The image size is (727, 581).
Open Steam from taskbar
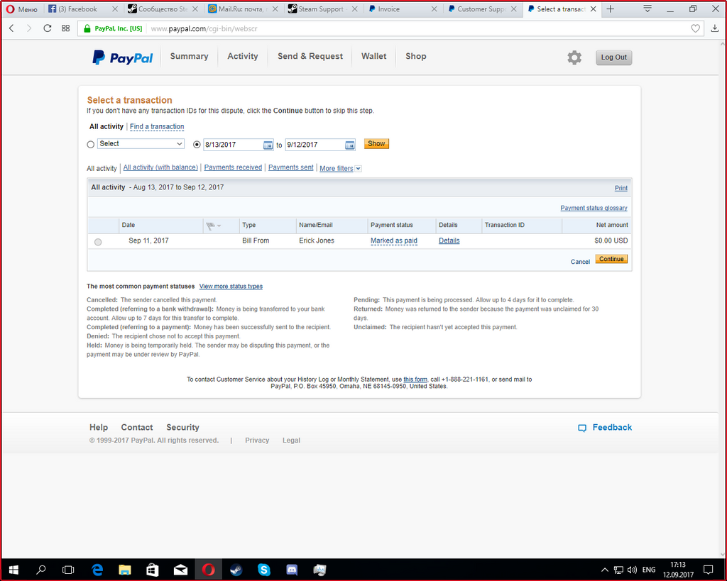pos(236,570)
